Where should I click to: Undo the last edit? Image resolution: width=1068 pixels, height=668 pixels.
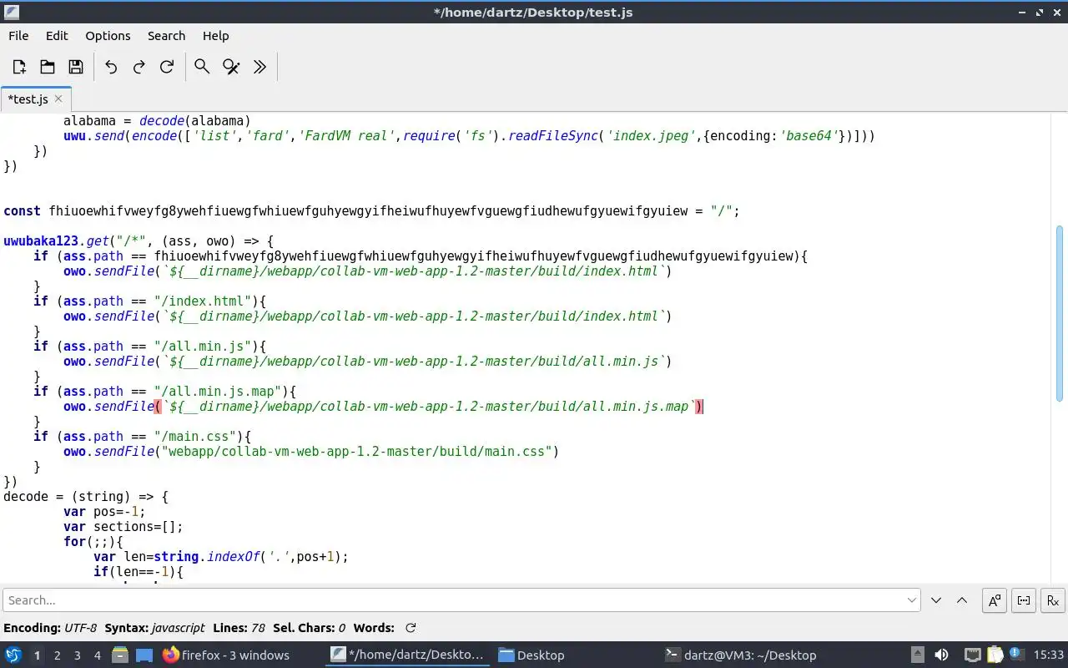[111, 67]
